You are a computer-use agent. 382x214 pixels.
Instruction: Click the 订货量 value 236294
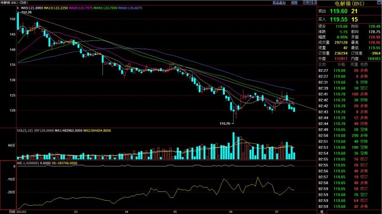tap(341, 53)
